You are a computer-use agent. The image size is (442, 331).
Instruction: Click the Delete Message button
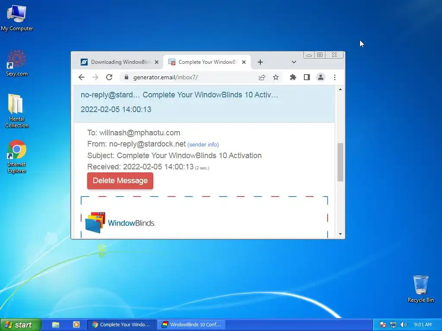tap(120, 181)
